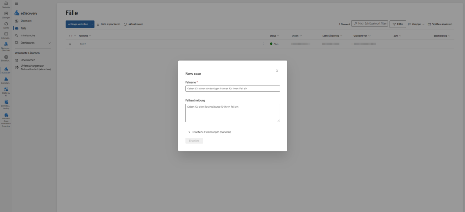Open the DSPM für KI icon

click(x=6, y=90)
